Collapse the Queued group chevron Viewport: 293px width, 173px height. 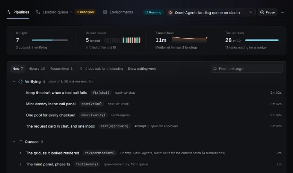pyautogui.click(x=14, y=142)
